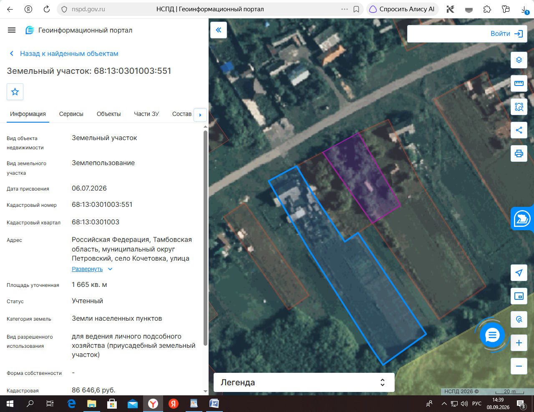
Task: Print the map with printer icon
Action: (x=519, y=153)
